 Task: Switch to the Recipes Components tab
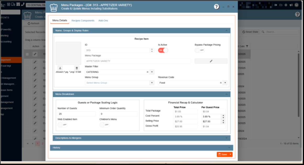[83, 21]
